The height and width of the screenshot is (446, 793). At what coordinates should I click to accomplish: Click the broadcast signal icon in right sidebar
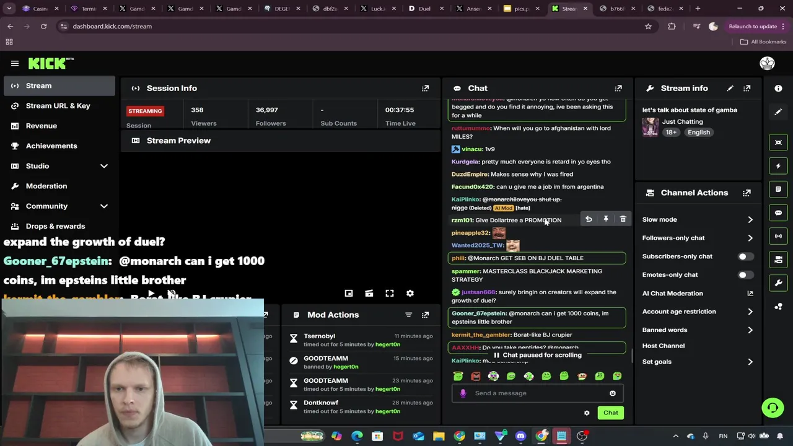(778, 236)
